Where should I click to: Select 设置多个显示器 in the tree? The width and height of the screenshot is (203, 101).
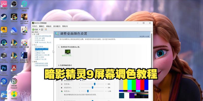coord(41,59)
